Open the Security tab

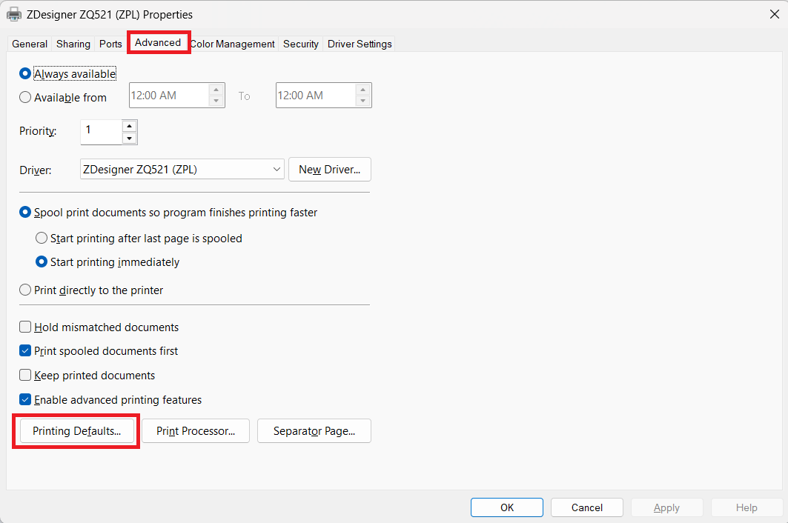300,44
